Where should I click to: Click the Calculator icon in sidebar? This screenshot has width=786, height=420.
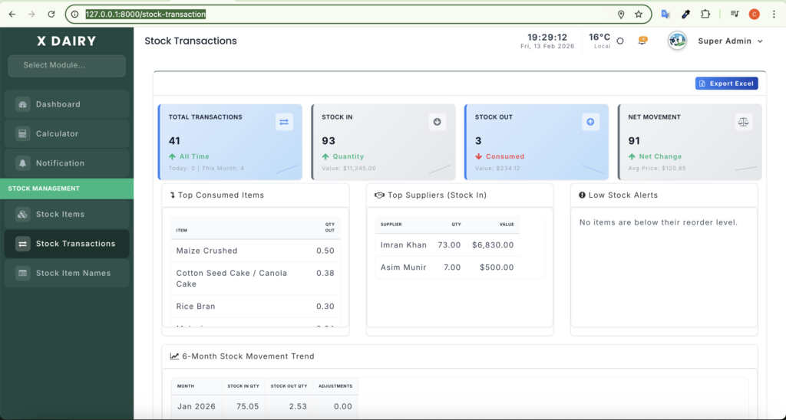coord(22,133)
